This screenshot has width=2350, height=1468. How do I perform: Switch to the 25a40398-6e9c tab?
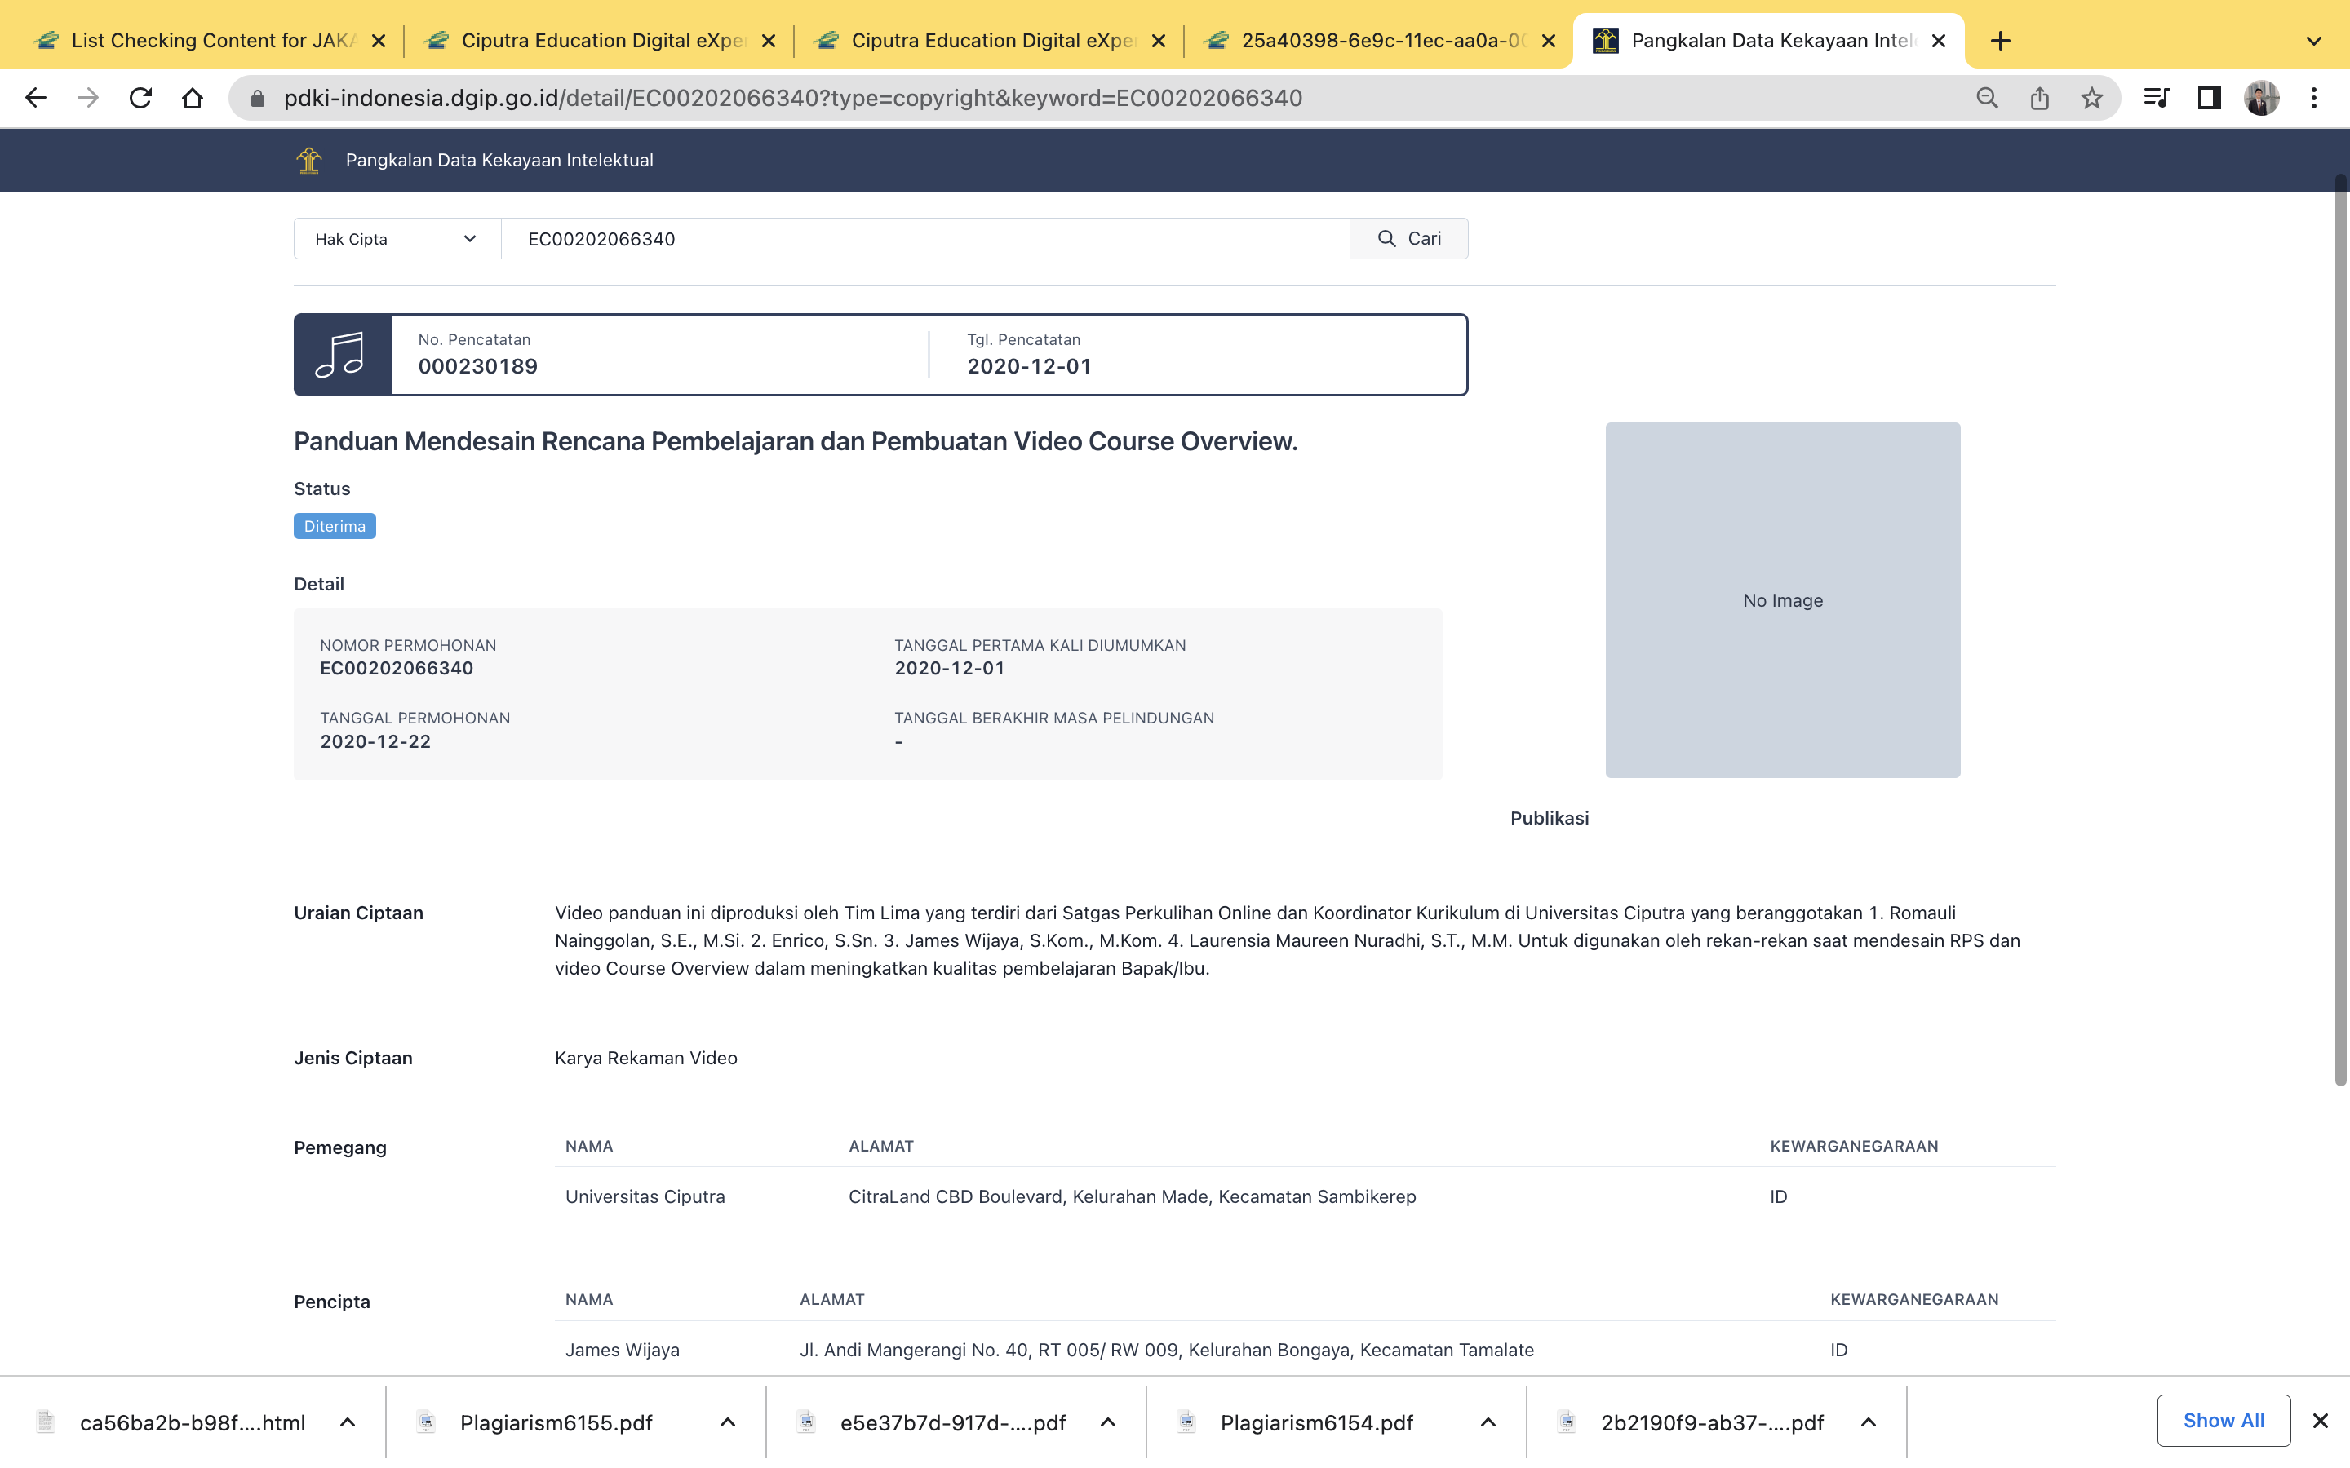[x=1379, y=41]
